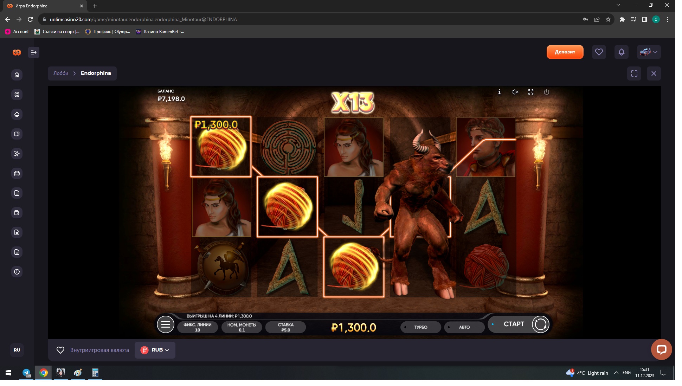Open Chrome three-dot menu
682x386 pixels.
(667, 19)
